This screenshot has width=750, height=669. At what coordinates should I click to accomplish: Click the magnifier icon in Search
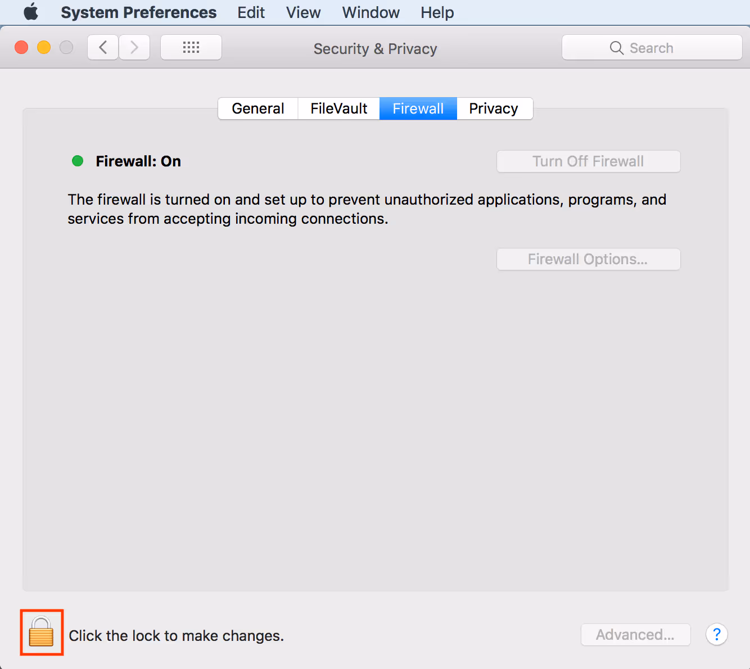(x=616, y=48)
